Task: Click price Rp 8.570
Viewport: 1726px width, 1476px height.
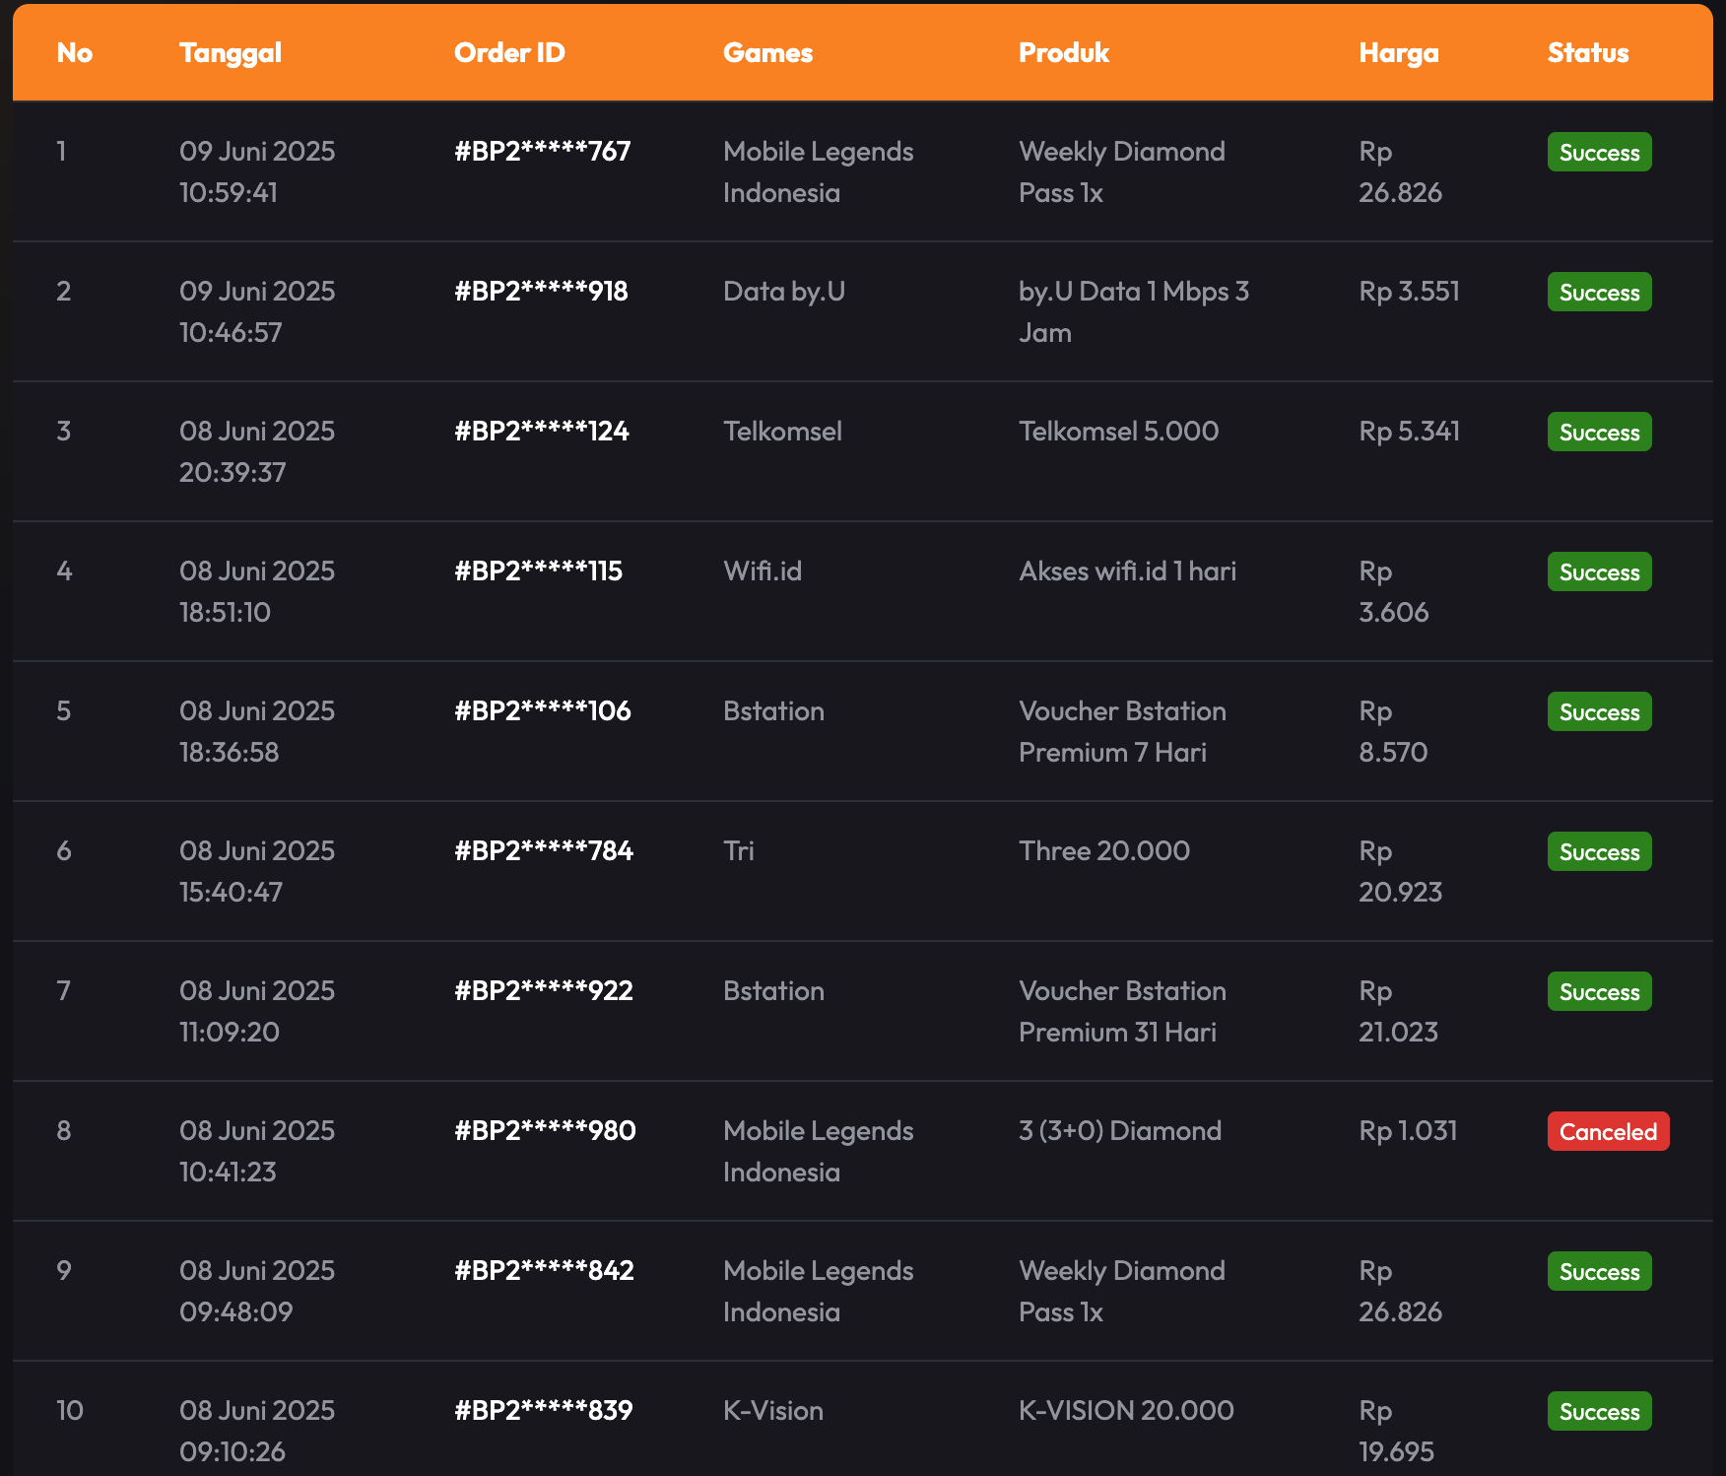Action: [1394, 732]
